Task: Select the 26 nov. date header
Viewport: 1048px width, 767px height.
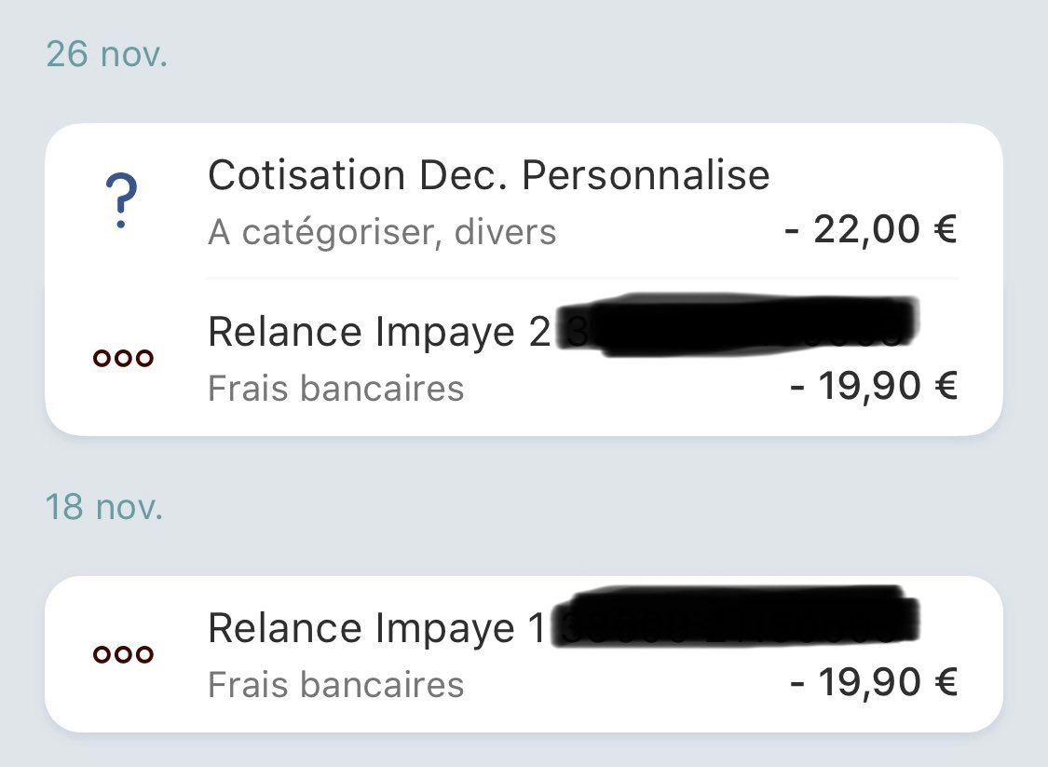Action: (106, 55)
